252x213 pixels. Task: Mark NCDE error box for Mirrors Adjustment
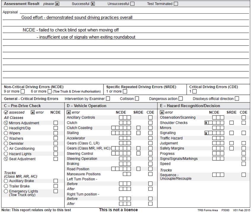click(56, 123)
